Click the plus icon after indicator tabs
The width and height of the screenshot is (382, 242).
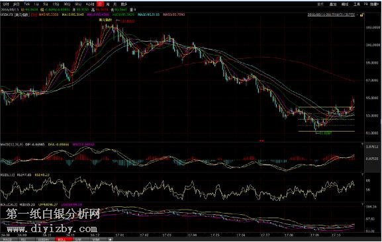coord(110,240)
